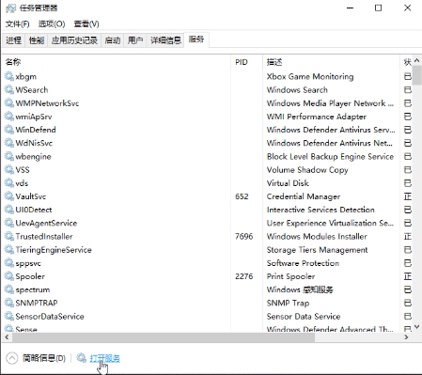Open the 查看(V) menu
Screen dimensions: 422x375
[x=86, y=23]
